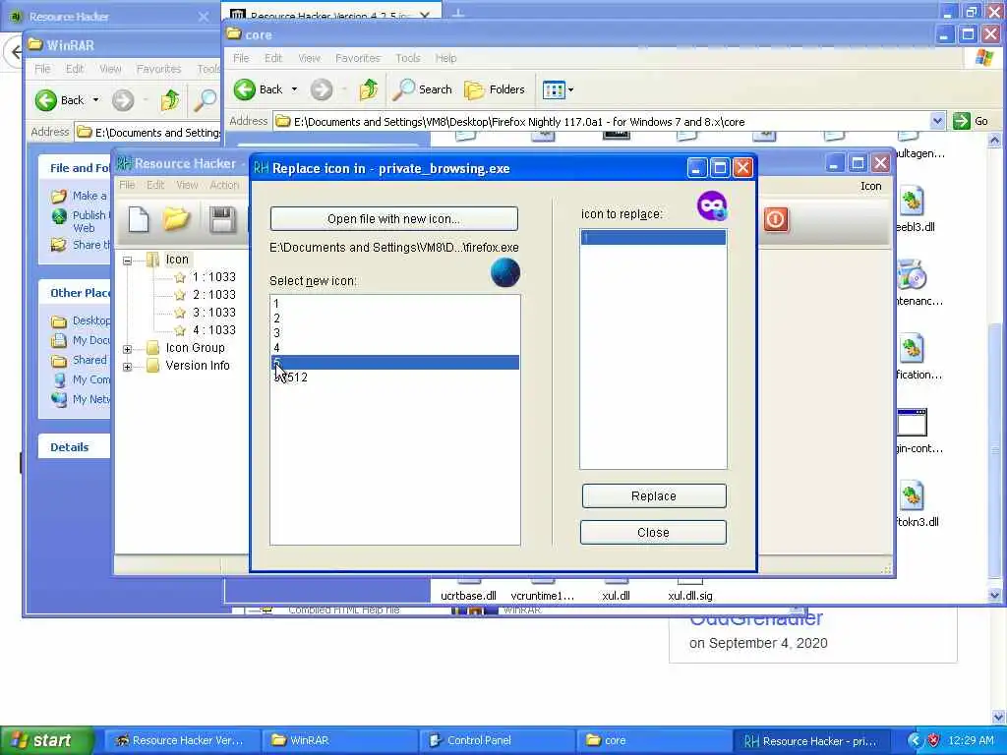The height and width of the screenshot is (755, 1007).
Task: Click the Go button in core window
Action: click(971, 121)
